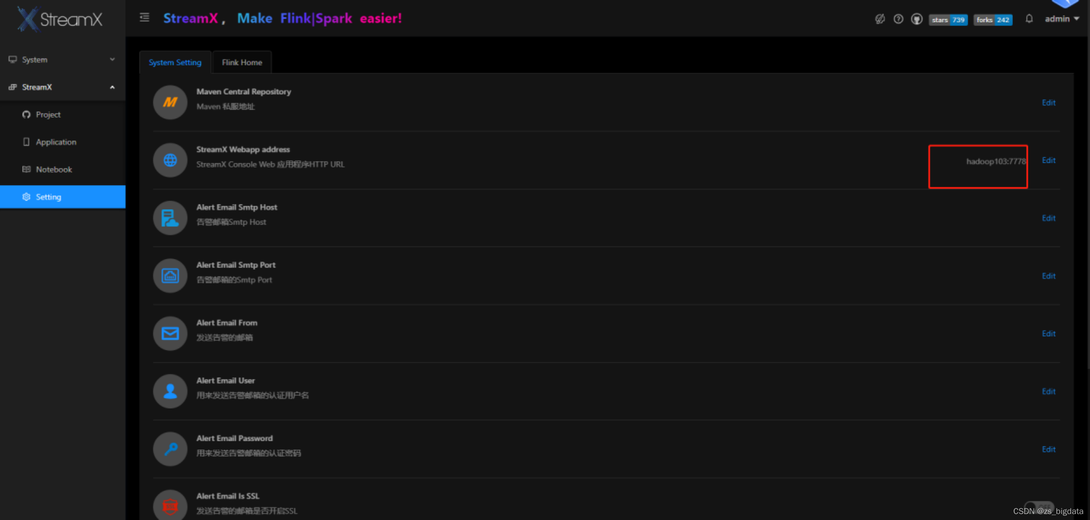Open the notifications bell
The width and height of the screenshot is (1090, 520).
(x=1029, y=19)
